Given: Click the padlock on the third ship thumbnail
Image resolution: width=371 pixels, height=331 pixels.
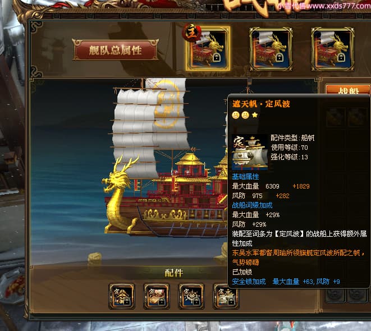Looking at the screenshot, I should click(341, 57).
